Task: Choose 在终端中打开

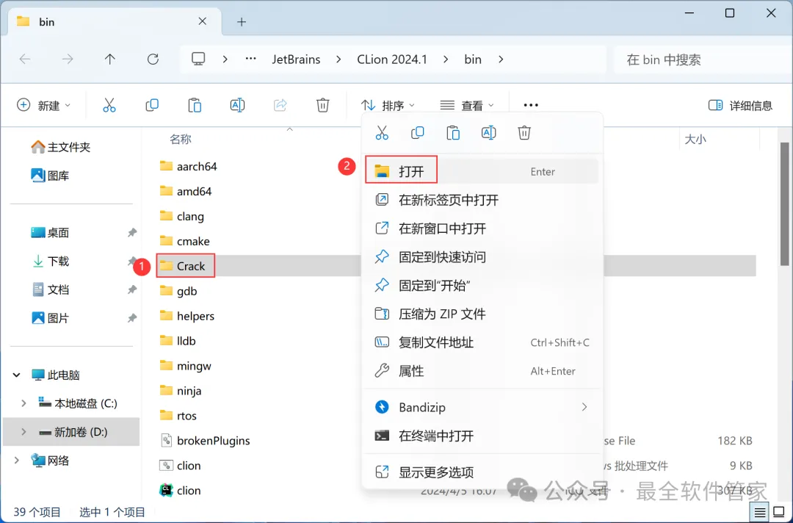Action: click(x=482, y=436)
